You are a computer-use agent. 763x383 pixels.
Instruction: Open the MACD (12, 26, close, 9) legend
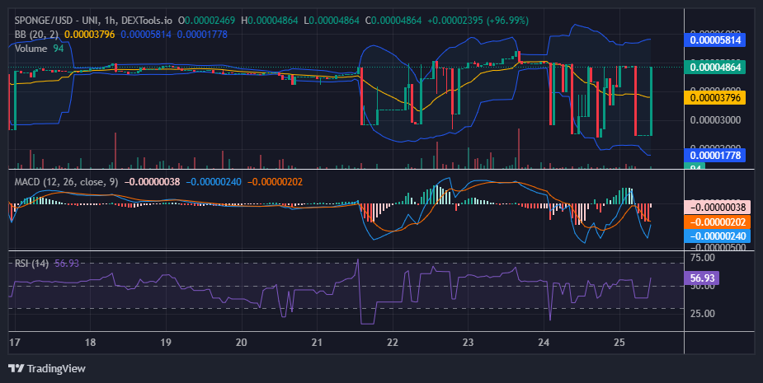tap(66, 182)
